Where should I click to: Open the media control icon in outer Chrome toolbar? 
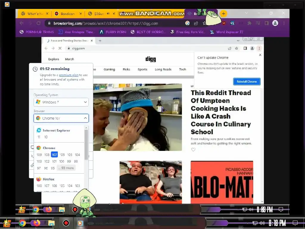pyautogui.click(x=258, y=23)
